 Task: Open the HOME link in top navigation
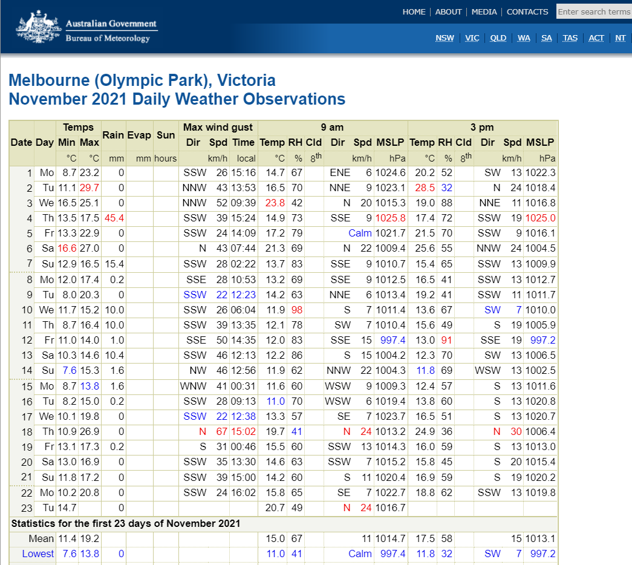(414, 12)
